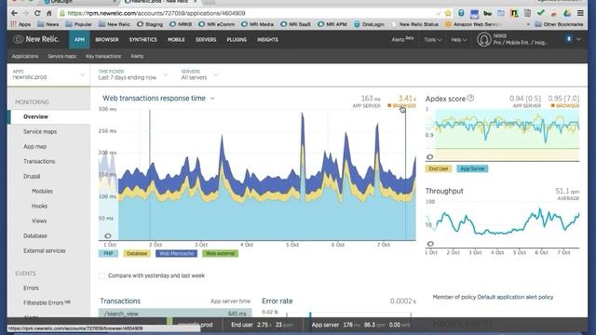Switch to the Browser tab
This screenshot has height=335, width=596.
[107, 39]
